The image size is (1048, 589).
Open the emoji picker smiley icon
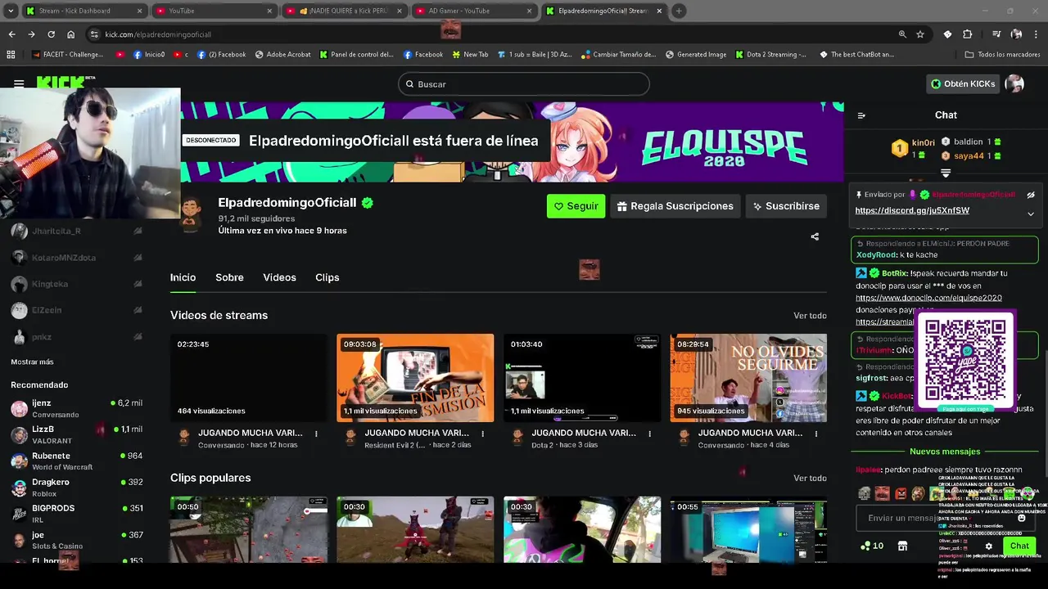point(1021,518)
